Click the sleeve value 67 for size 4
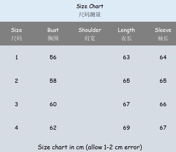Viewport: 176px width, 152px height. (163, 128)
